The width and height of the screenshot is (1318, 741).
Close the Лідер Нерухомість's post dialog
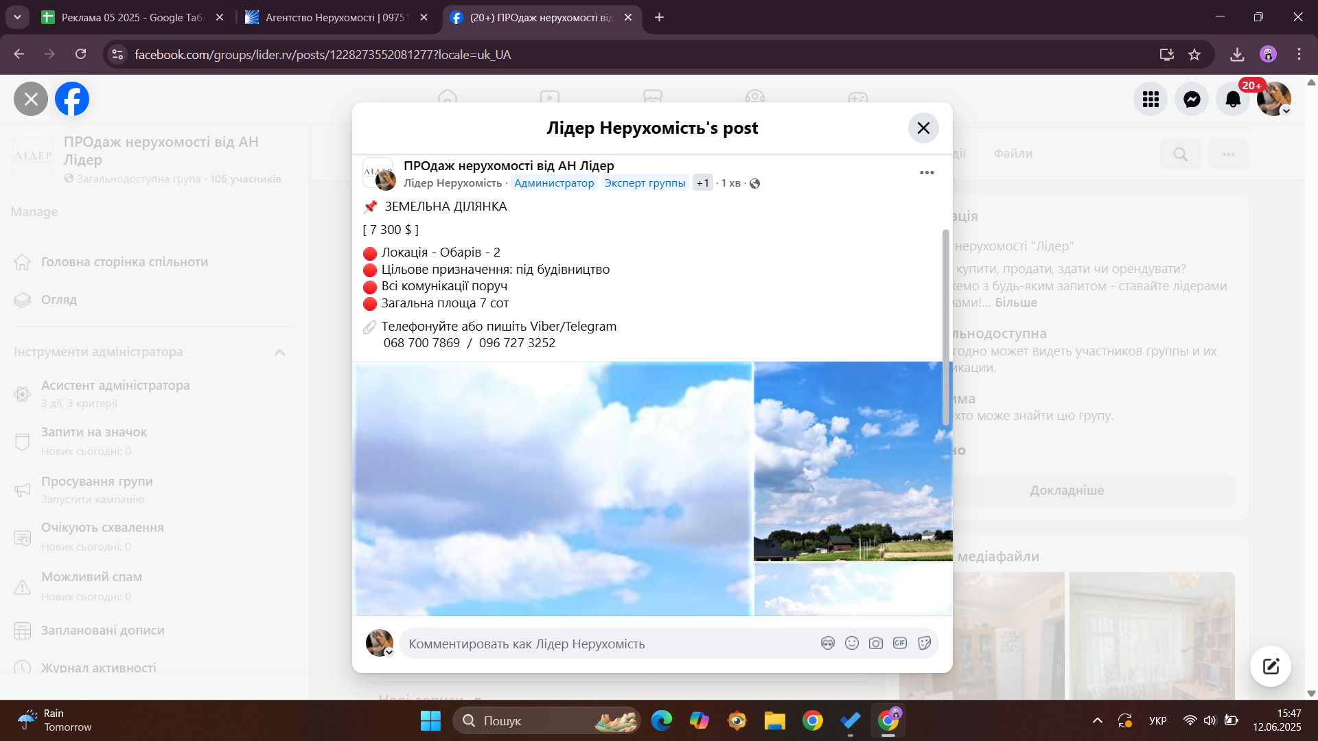pos(923,128)
